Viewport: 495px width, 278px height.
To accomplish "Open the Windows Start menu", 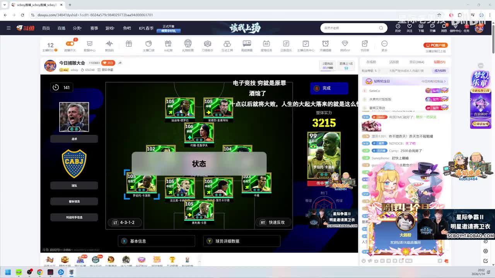I will tap(8, 272).
